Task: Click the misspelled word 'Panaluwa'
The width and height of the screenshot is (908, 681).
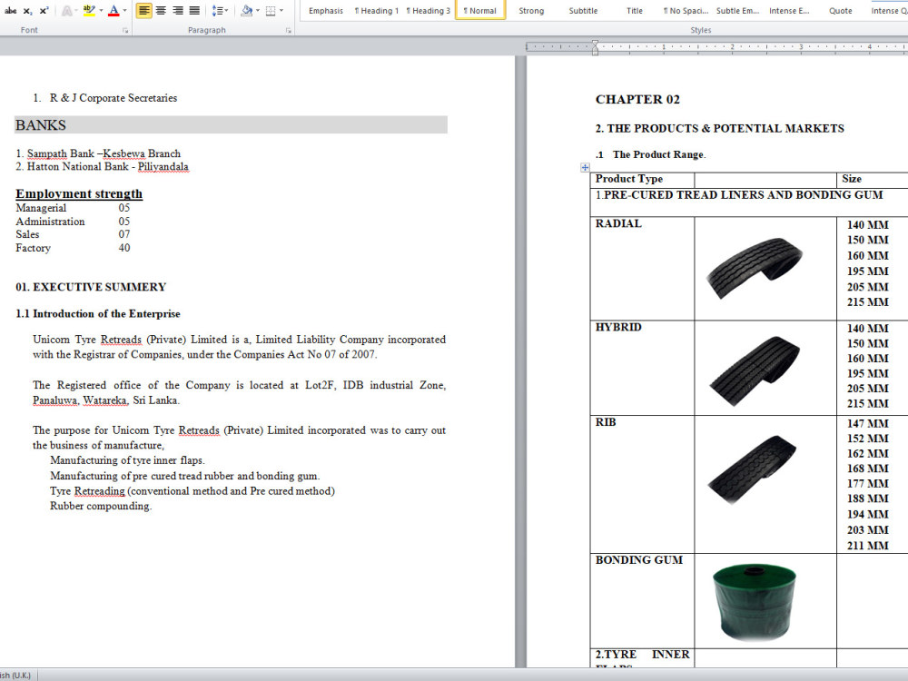Action: point(55,400)
